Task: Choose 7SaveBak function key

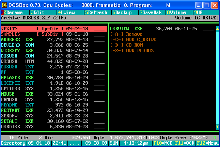Action: (151, 13)
